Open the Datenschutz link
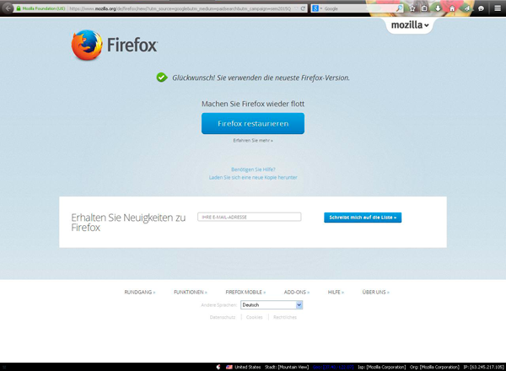 [x=223, y=317]
